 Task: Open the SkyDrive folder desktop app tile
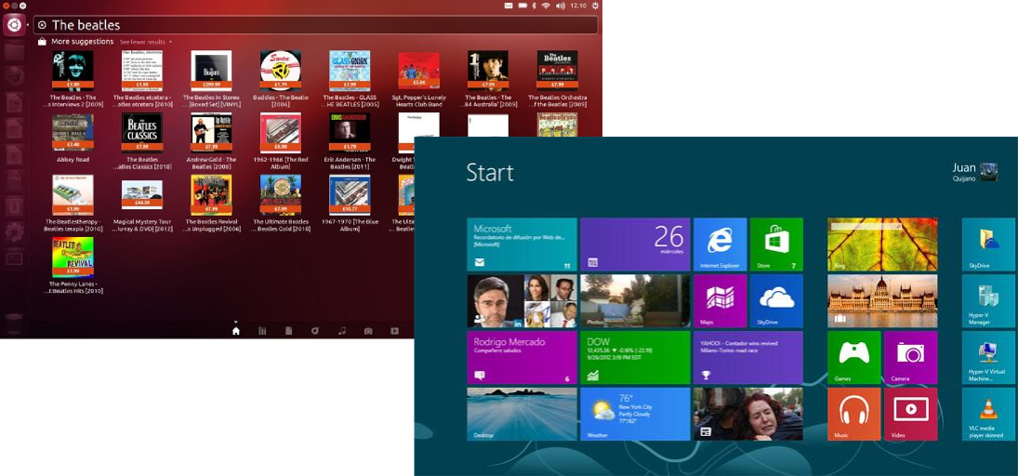pyautogui.click(x=988, y=245)
